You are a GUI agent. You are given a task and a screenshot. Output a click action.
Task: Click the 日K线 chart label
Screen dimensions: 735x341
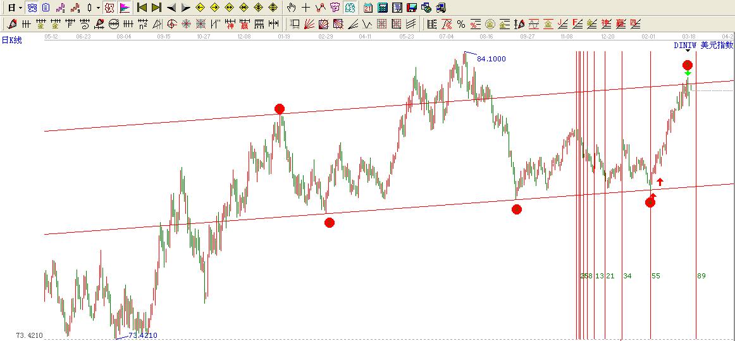(11, 40)
